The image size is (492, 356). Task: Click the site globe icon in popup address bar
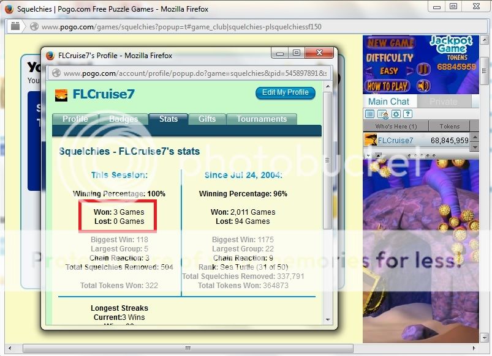[x=56, y=73]
